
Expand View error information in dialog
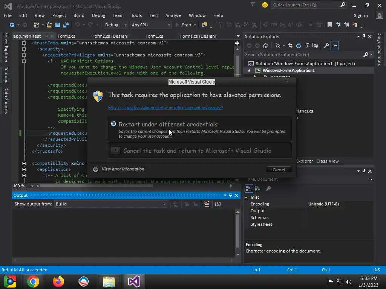tap(95, 169)
